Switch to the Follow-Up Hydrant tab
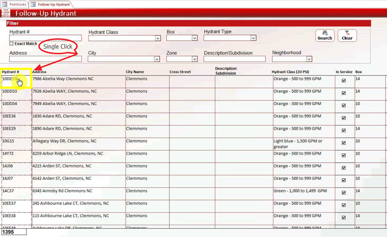 (x=51, y=5)
